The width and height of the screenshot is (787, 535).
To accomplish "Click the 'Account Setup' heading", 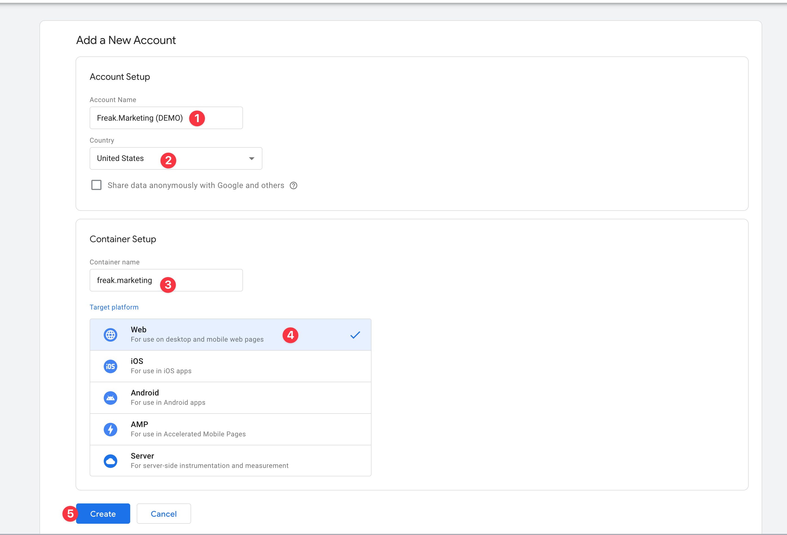I will coord(120,77).
